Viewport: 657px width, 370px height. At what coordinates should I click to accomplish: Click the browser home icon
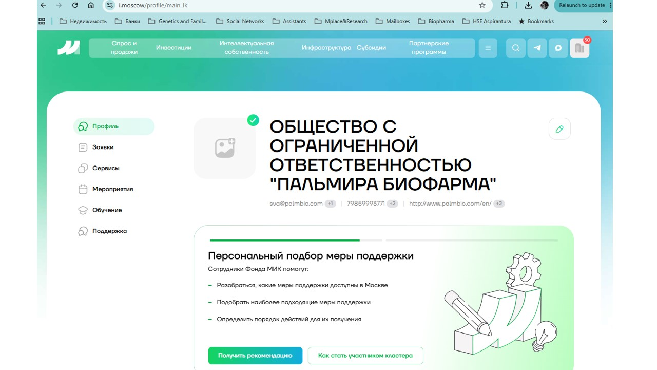[x=91, y=5]
